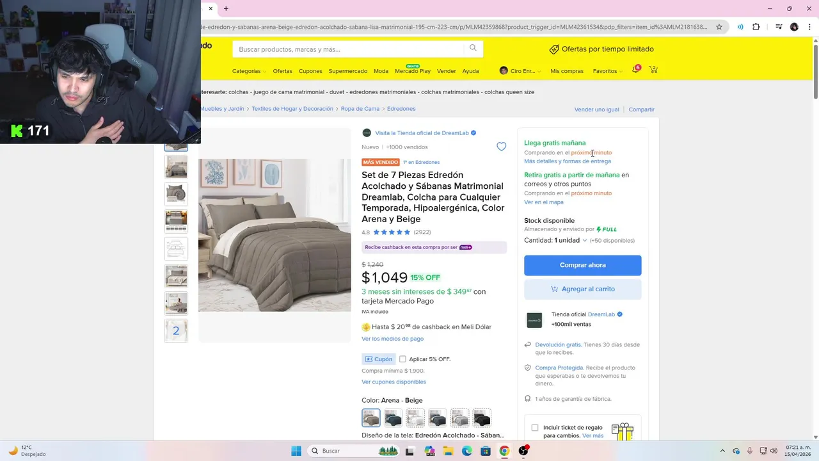The height and width of the screenshot is (461, 819).
Task: Open the shopping cart icon
Action: 653,69
